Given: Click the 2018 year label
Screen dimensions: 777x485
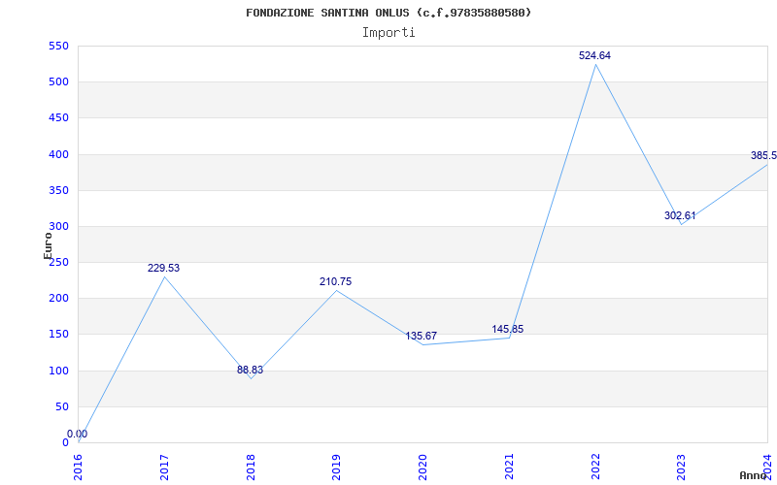Looking at the screenshot, I should tap(251, 467).
